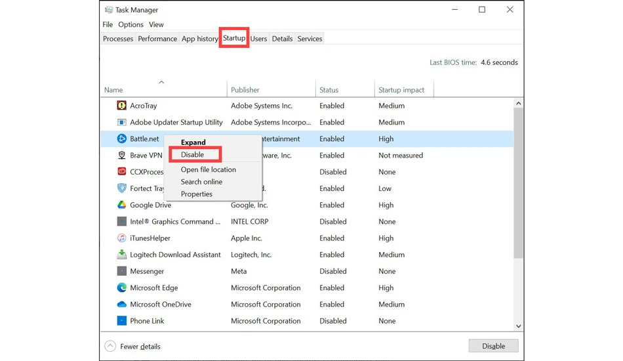
Task: Switch to the Services tab
Action: tap(310, 39)
